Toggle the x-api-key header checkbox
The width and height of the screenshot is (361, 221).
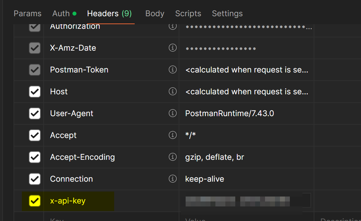pyautogui.click(x=35, y=201)
